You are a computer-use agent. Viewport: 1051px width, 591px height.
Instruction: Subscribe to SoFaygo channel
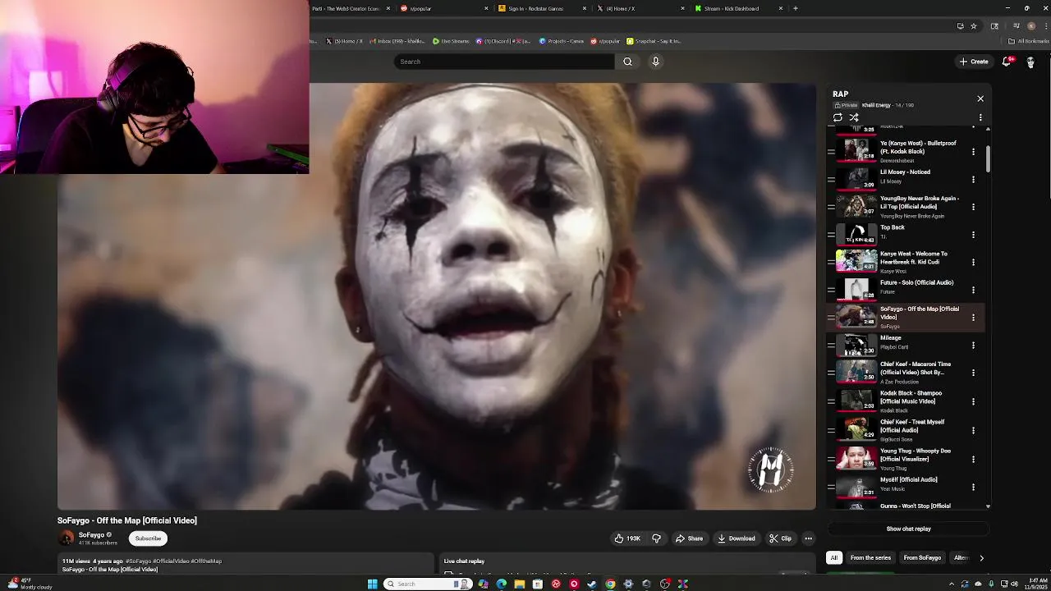(148, 538)
